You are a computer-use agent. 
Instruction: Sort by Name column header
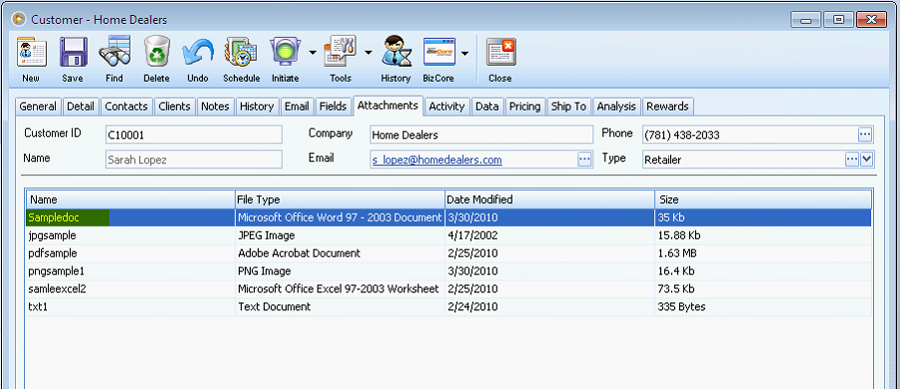coord(130,200)
